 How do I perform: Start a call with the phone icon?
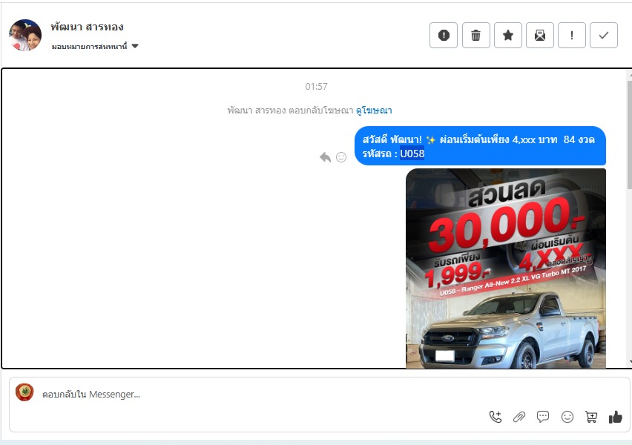(496, 417)
